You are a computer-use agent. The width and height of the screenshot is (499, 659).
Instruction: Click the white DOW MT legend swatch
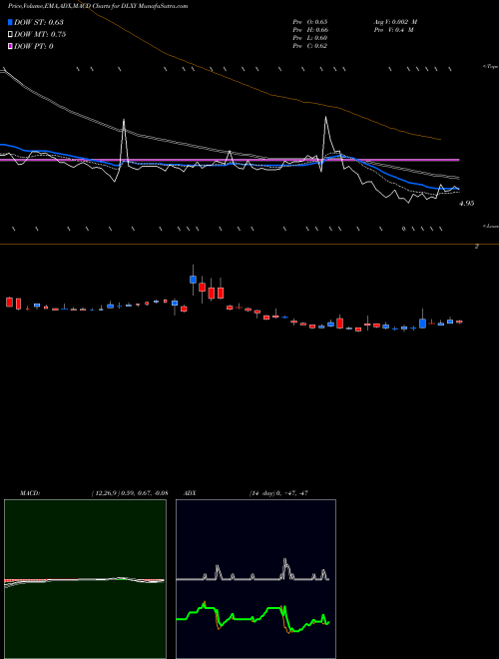(11, 35)
